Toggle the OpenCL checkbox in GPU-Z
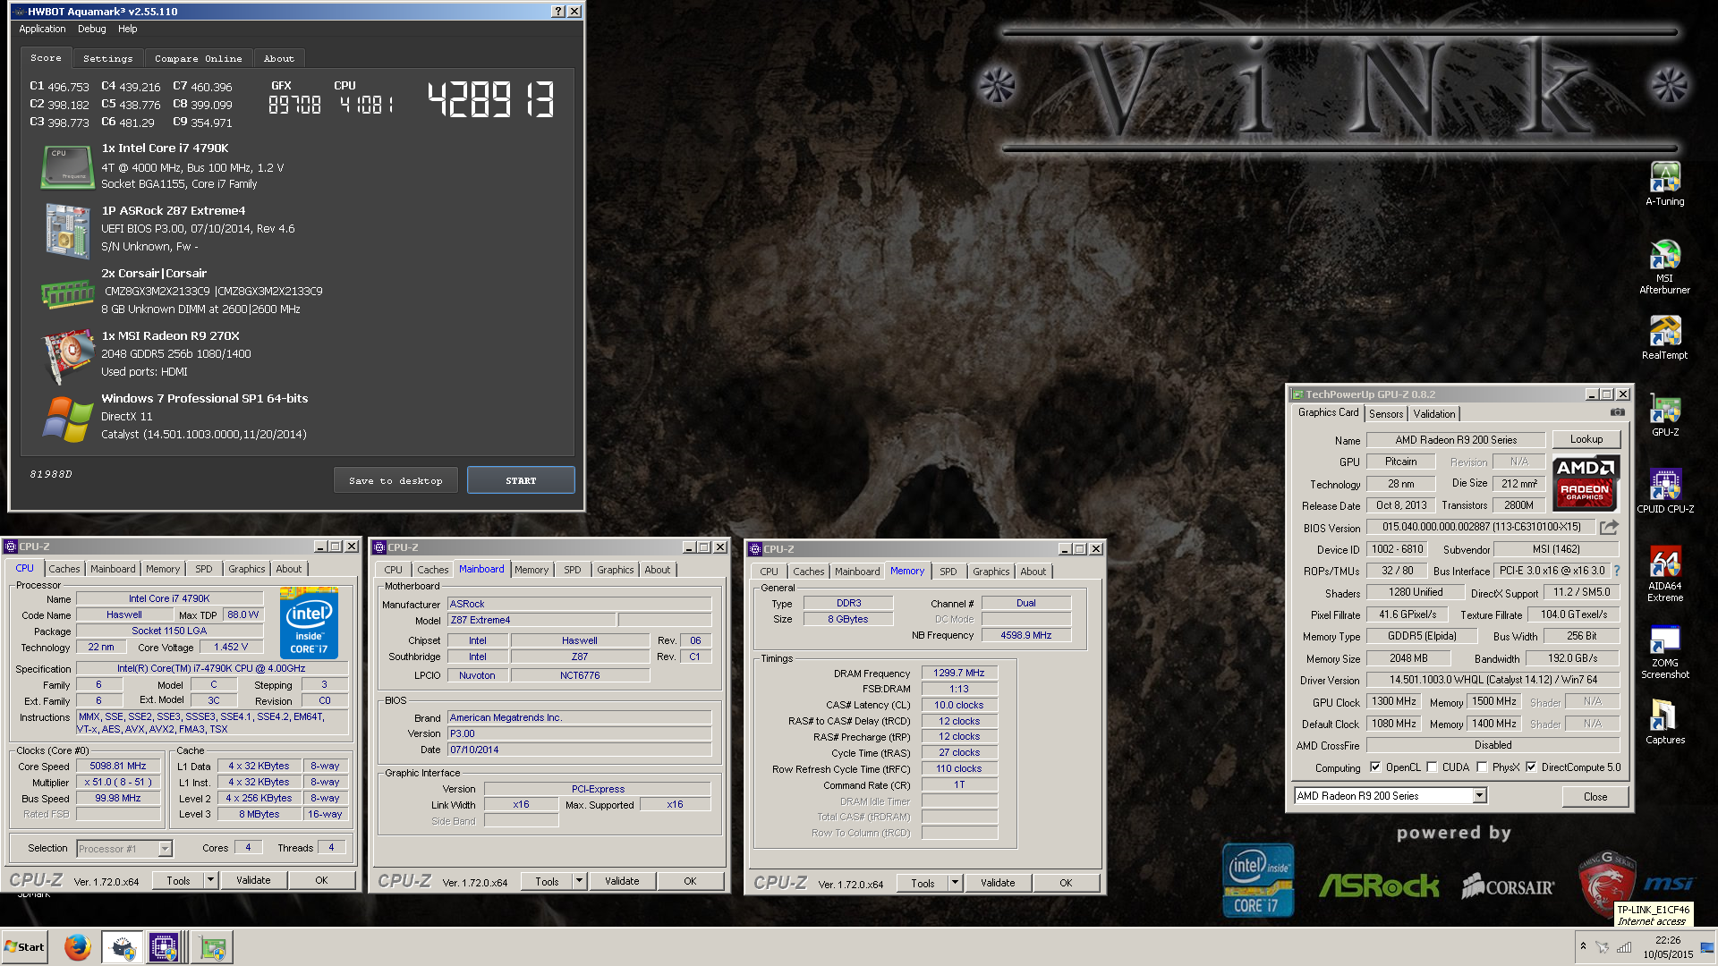This screenshot has height=966, width=1718. (x=1375, y=767)
